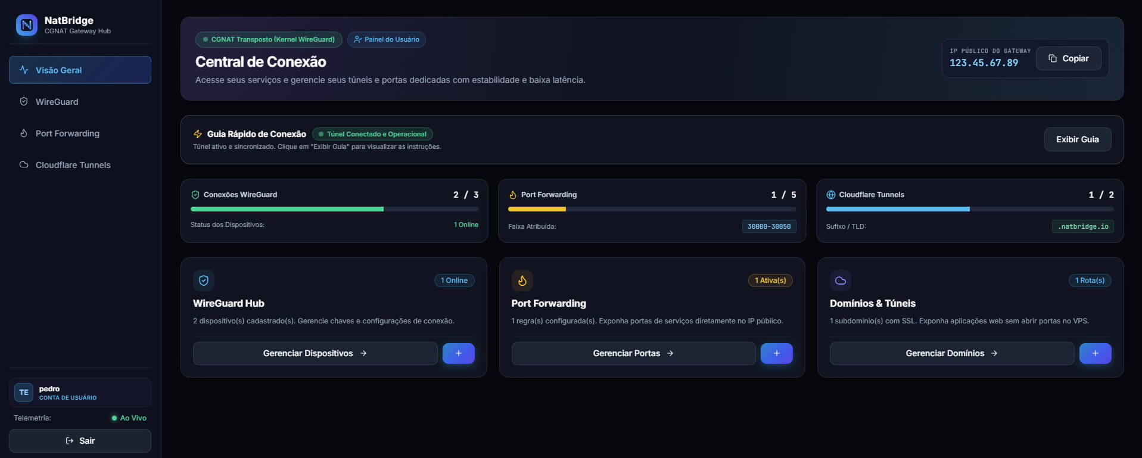1142x458 pixels.
Task: Navigate to Cloudflare Tunnels in sidebar
Action: click(x=80, y=165)
